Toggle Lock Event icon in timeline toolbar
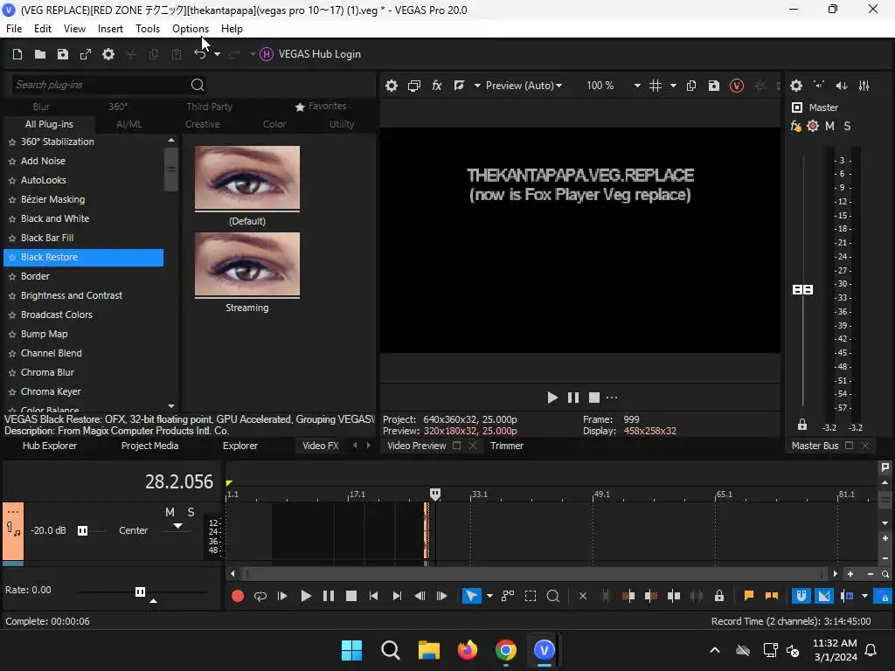895x671 pixels. pos(719,596)
